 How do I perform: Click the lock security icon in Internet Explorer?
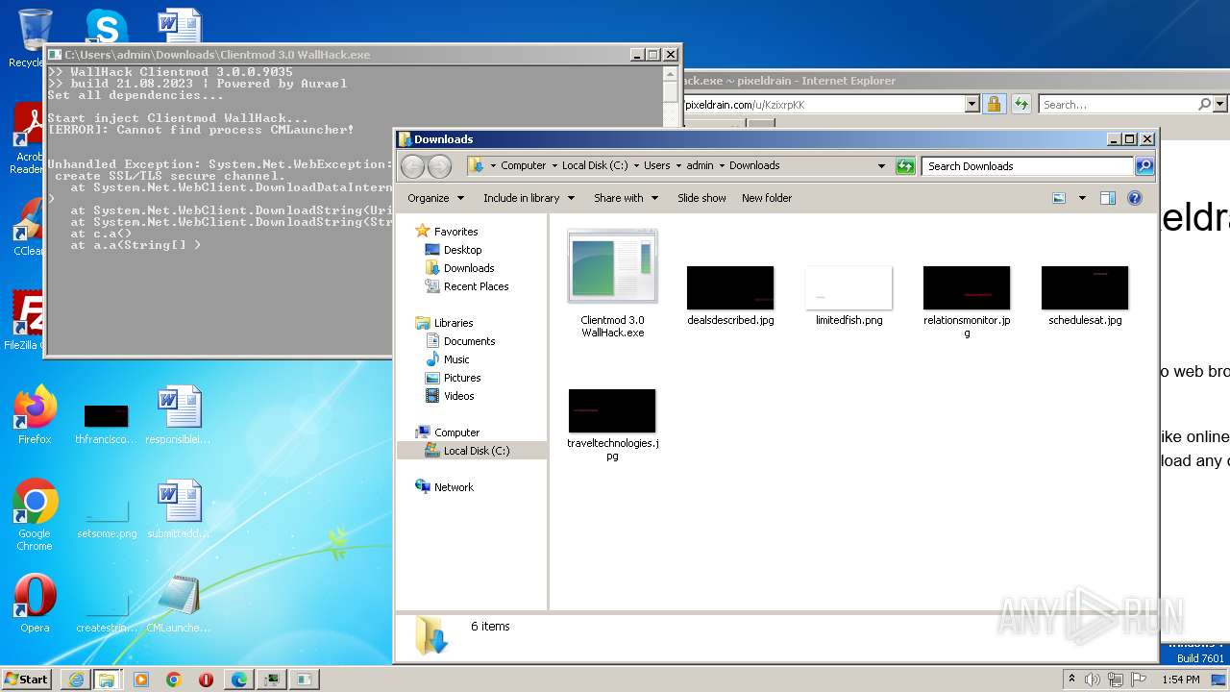point(995,104)
